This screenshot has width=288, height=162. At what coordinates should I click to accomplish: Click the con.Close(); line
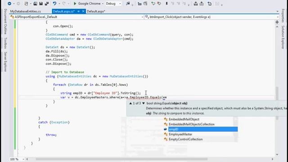57,60
